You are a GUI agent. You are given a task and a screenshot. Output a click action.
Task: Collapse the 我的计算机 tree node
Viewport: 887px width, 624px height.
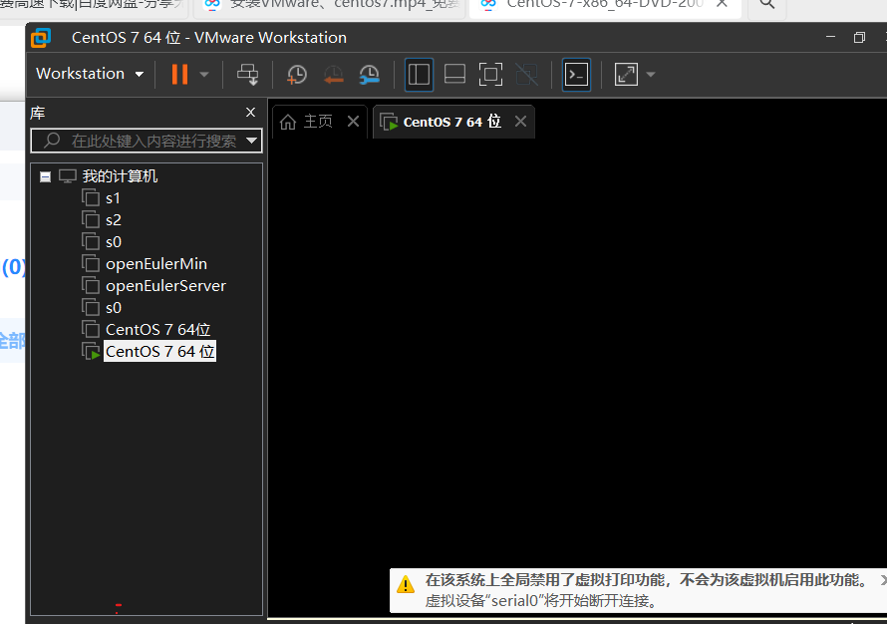[x=45, y=177]
